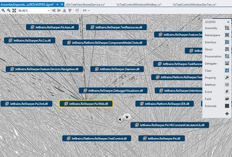Screen dimensions: 232x157
Task: Switch to VsTextControlWindowWhidbey.cs tab
Action: tap(139, 5)
